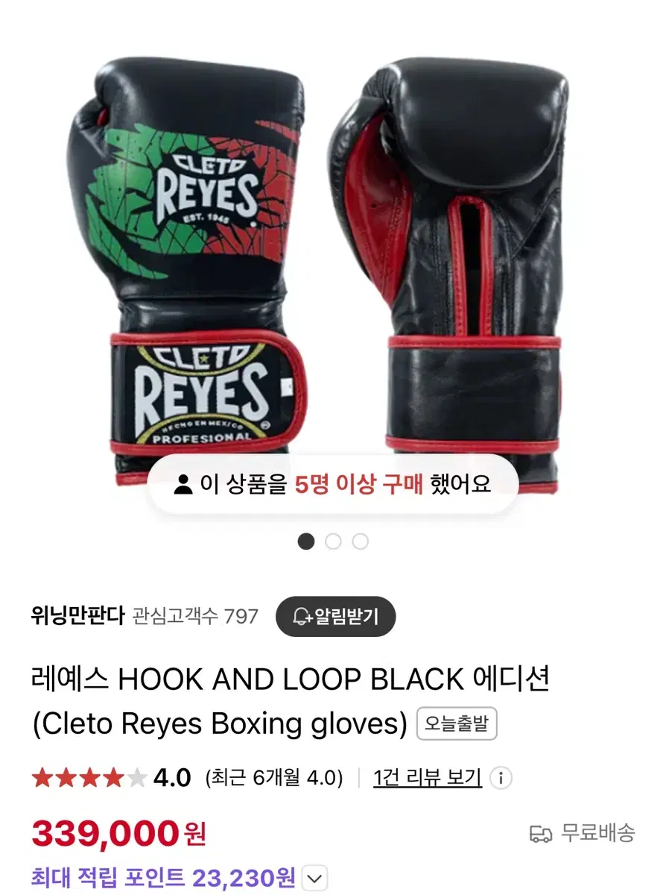Tap the 알림받기 notification button
Screen dimensions: 666x895
click(x=335, y=617)
